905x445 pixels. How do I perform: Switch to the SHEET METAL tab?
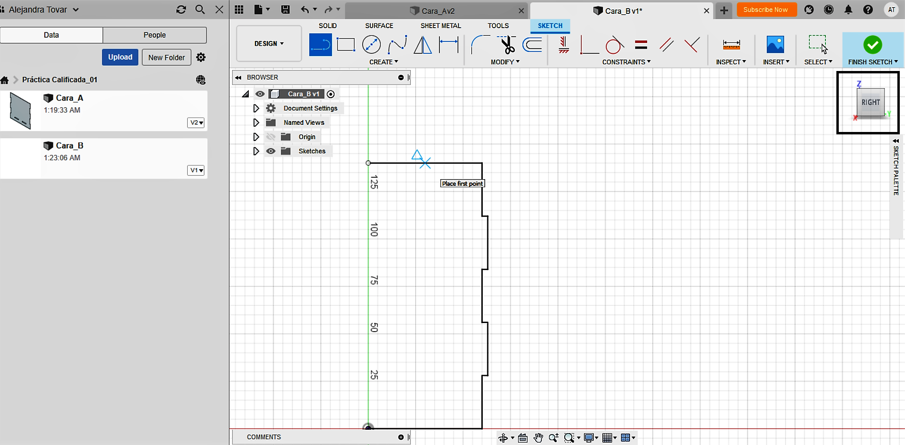[x=440, y=26]
